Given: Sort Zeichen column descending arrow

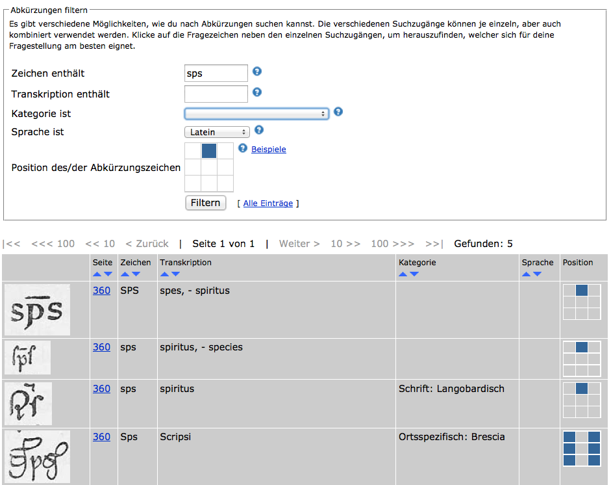Looking at the screenshot, I should (136, 274).
